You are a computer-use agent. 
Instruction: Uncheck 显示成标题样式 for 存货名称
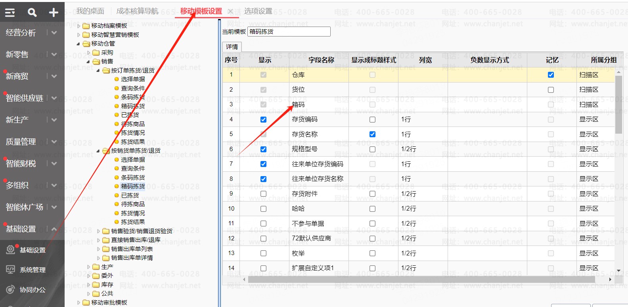(x=372, y=134)
